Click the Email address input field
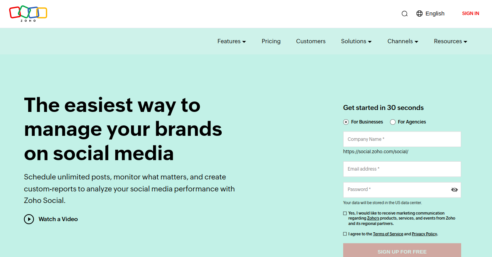 (402, 169)
